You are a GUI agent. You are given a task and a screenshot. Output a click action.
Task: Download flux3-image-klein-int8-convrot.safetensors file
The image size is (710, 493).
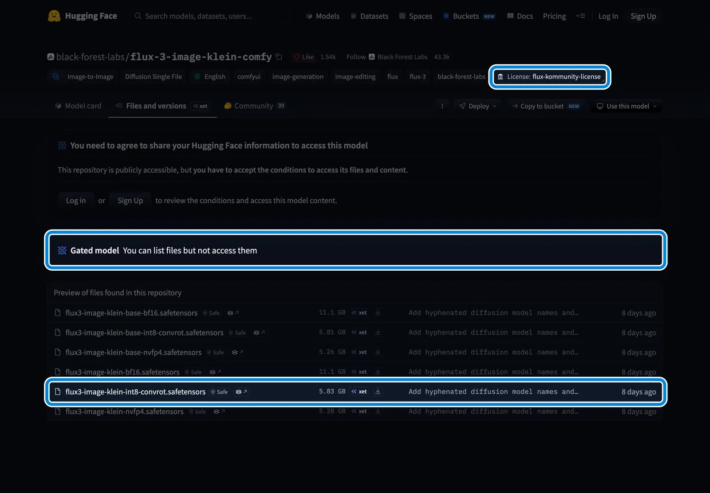[x=378, y=391]
